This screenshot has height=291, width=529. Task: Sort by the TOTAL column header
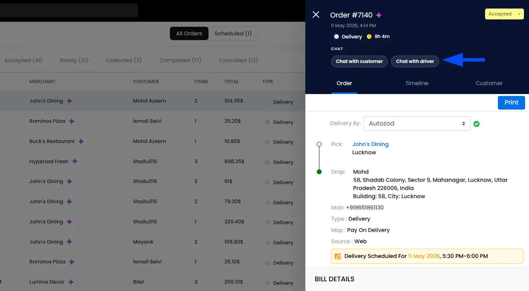[231, 82]
